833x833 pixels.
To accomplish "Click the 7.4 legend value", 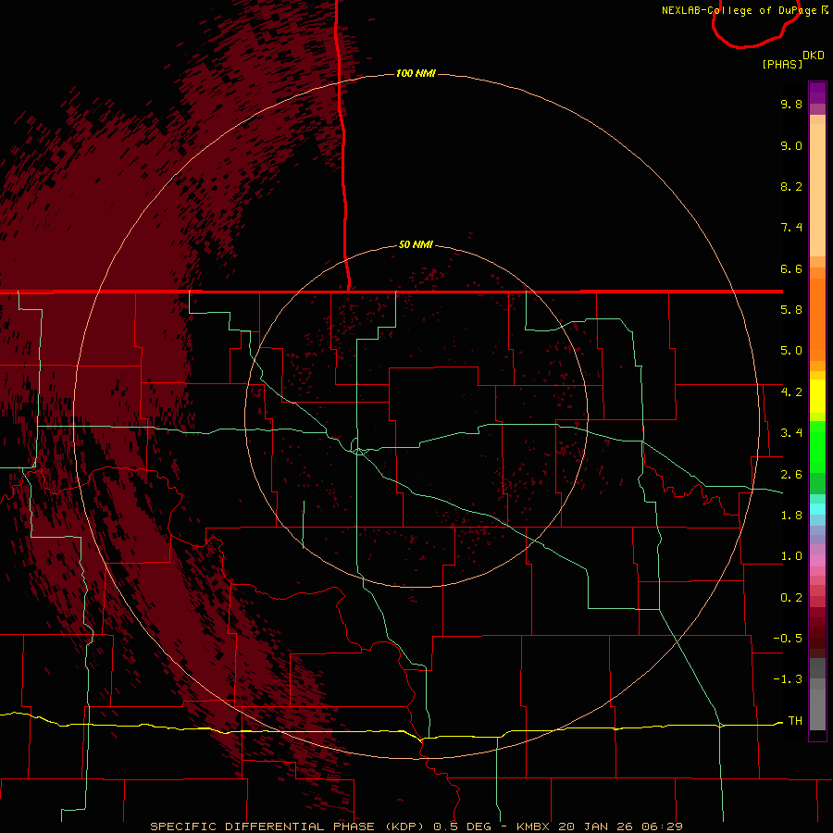I will [x=791, y=228].
